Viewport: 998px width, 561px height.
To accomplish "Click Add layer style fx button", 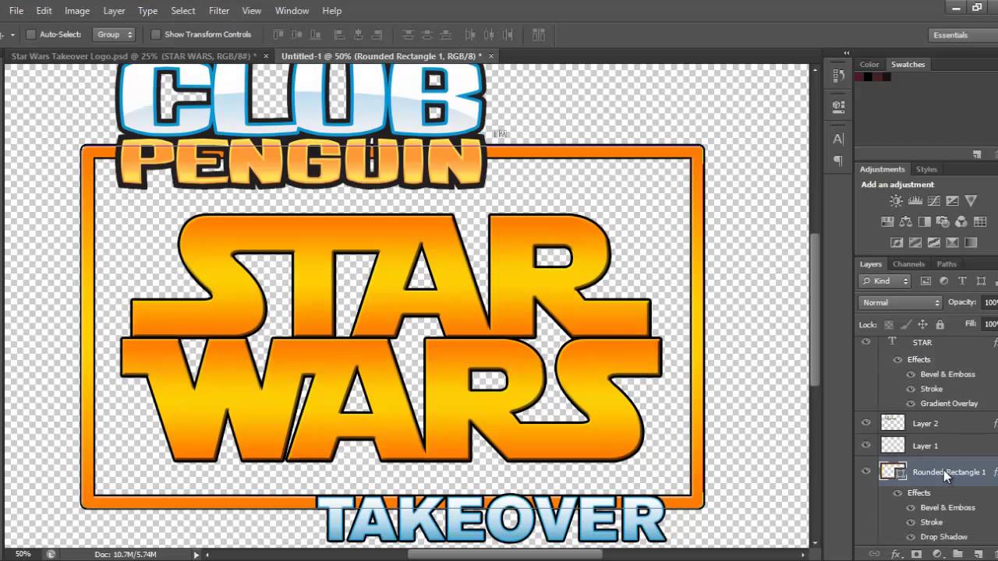I will [x=896, y=554].
